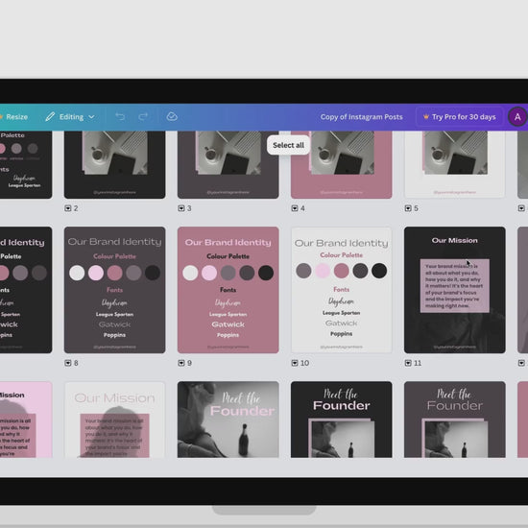The image size is (528, 528).
Task: Click the page icon beside number 9
Action: point(181,363)
